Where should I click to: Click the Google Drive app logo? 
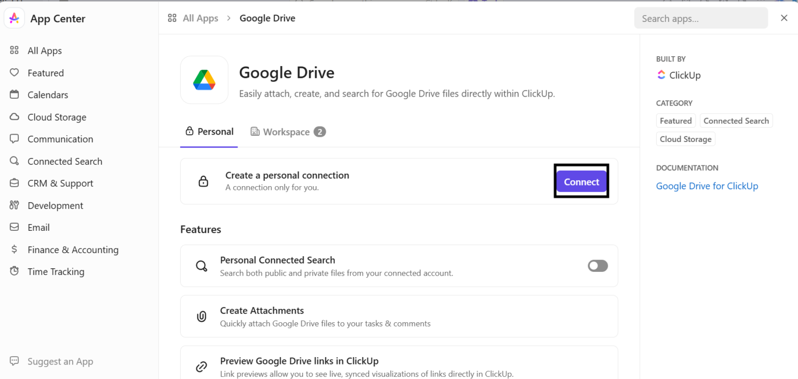click(204, 80)
